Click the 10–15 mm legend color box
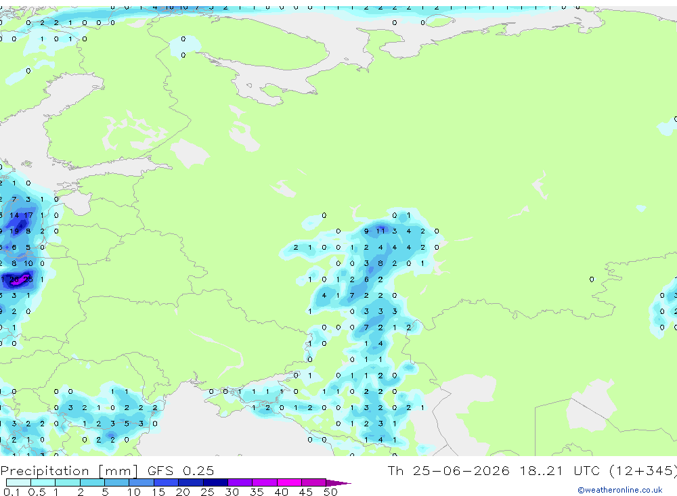The image size is (677, 496). click(141, 482)
